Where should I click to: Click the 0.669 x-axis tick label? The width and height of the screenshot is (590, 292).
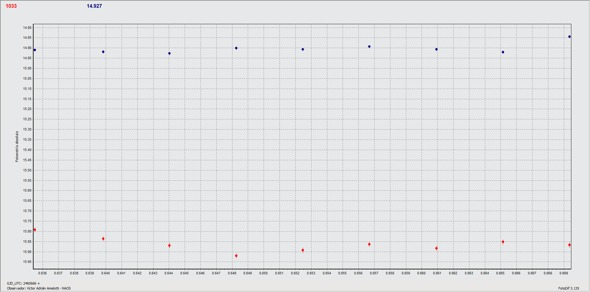click(x=564, y=273)
